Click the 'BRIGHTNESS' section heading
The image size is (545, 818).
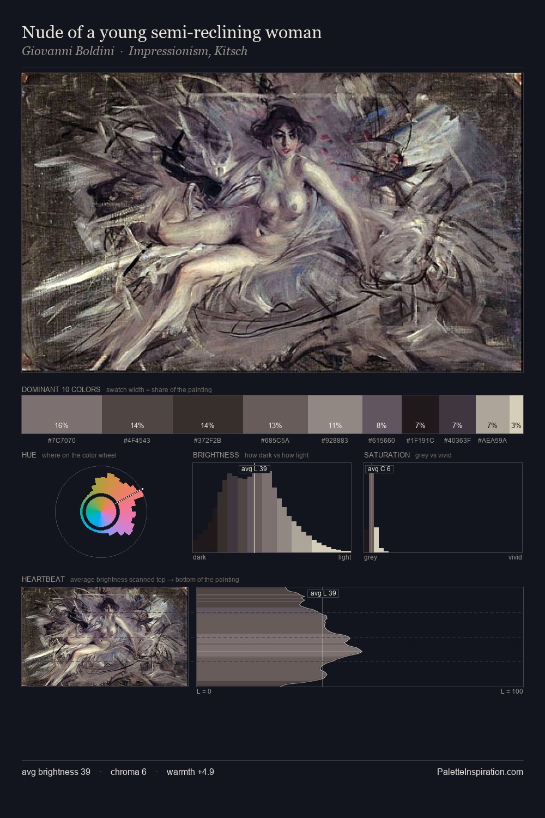(216, 455)
